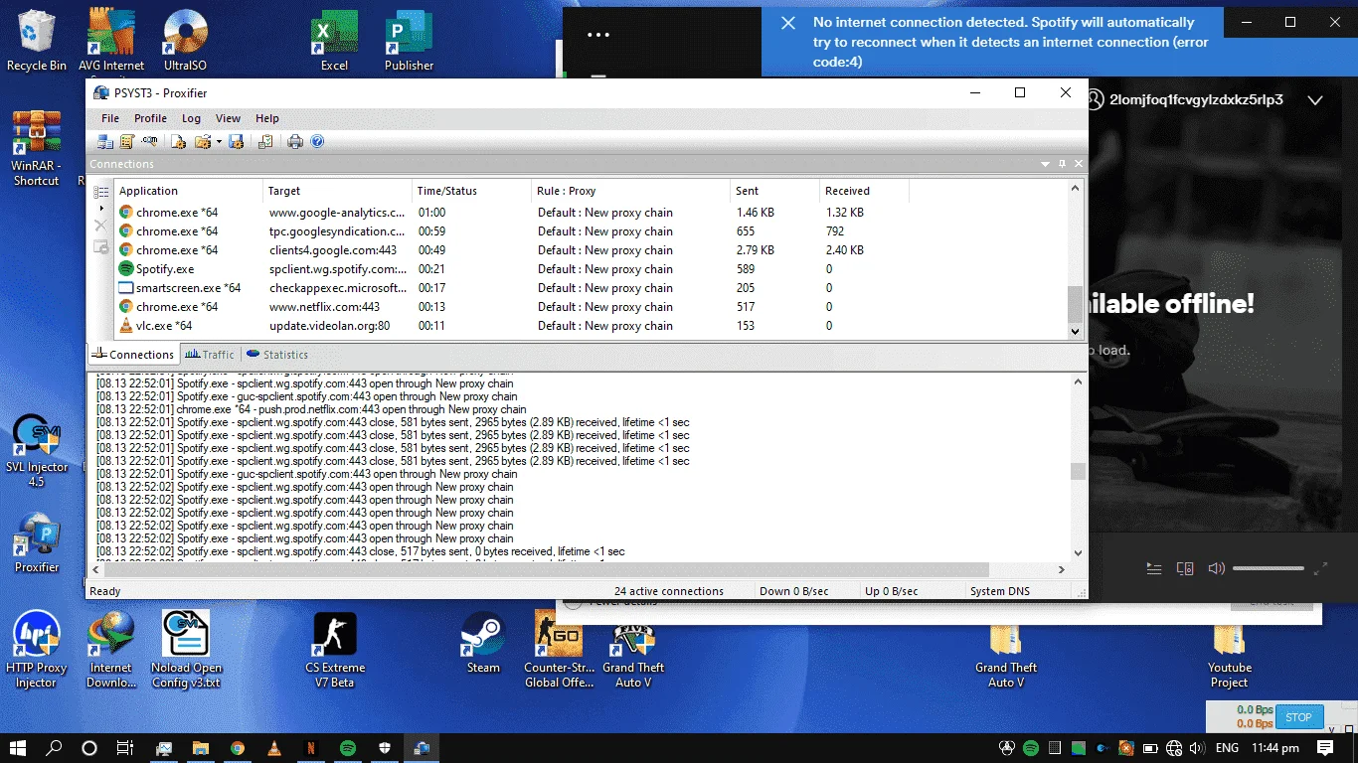Click 24 active connections in status bar
This screenshot has height=763, width=1358.
[x=669, y=591]
